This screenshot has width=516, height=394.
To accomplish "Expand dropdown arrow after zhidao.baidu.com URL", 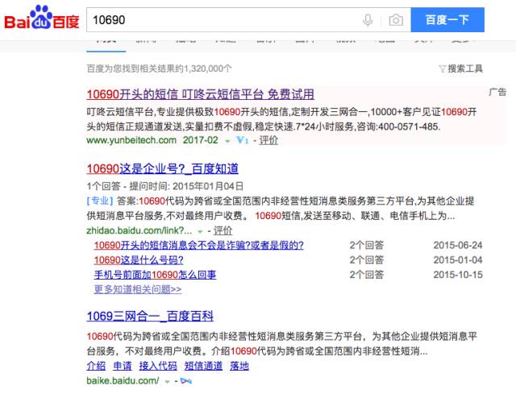I will coord(199,231).
